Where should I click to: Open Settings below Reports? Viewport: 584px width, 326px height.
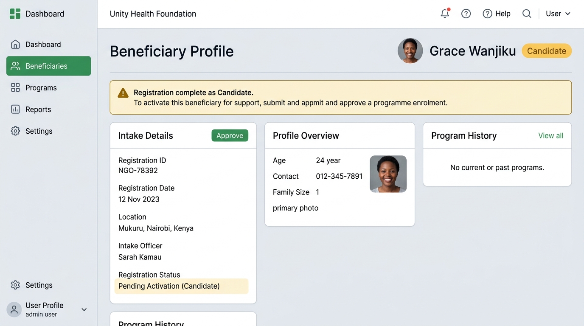point(49,131)
